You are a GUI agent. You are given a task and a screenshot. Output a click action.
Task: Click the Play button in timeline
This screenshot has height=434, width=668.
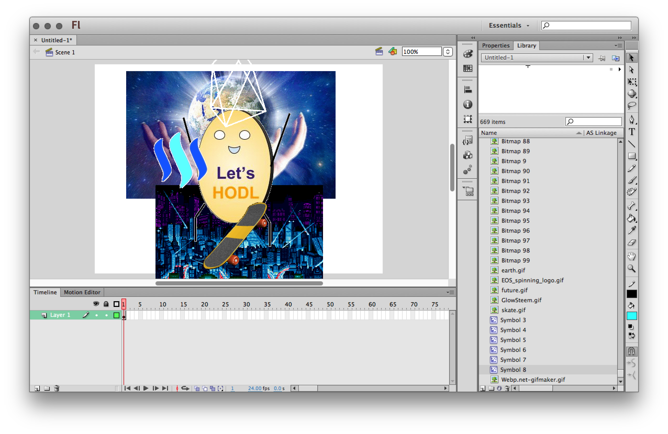146,388
